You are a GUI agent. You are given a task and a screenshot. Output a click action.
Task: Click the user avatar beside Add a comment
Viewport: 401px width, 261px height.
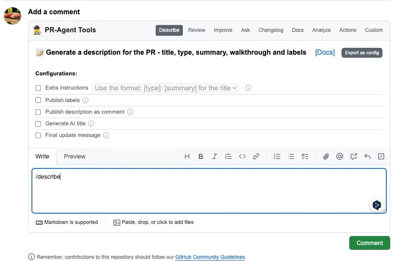pos(12,16)
